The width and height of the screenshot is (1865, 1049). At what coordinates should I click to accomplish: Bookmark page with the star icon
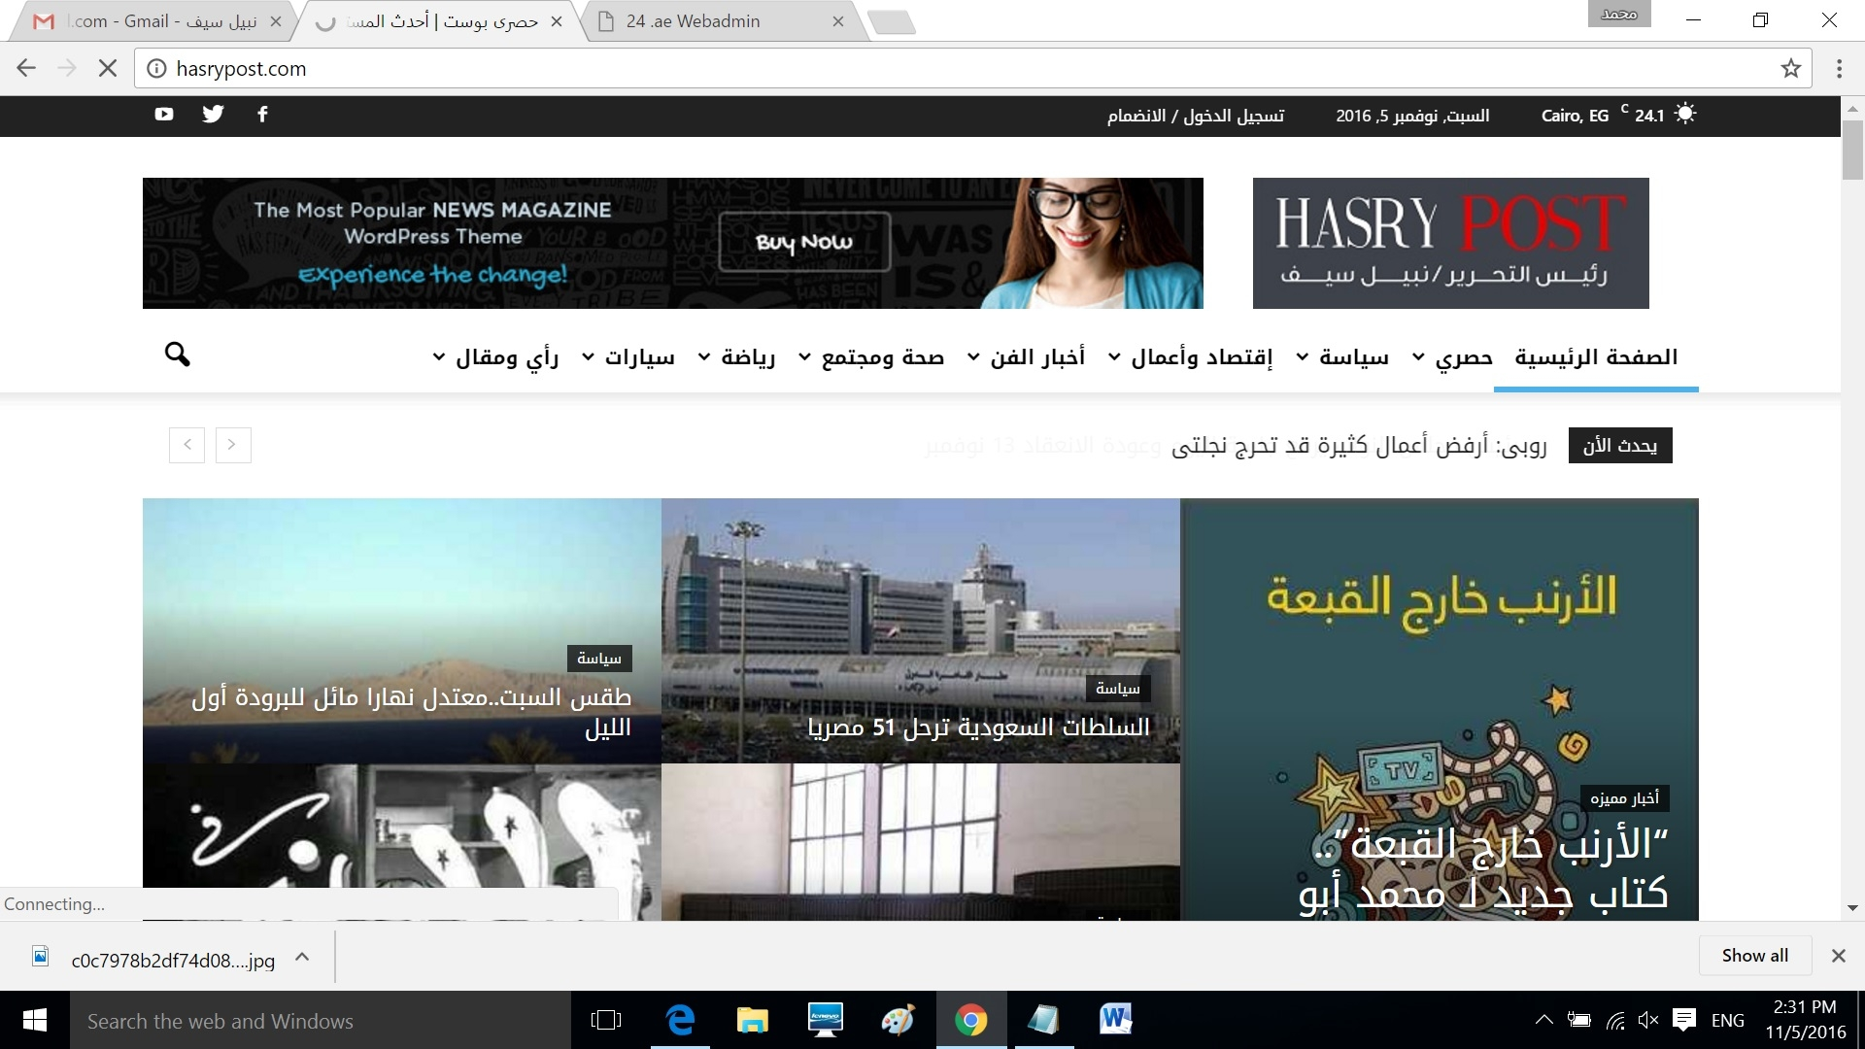(1790, 69)
